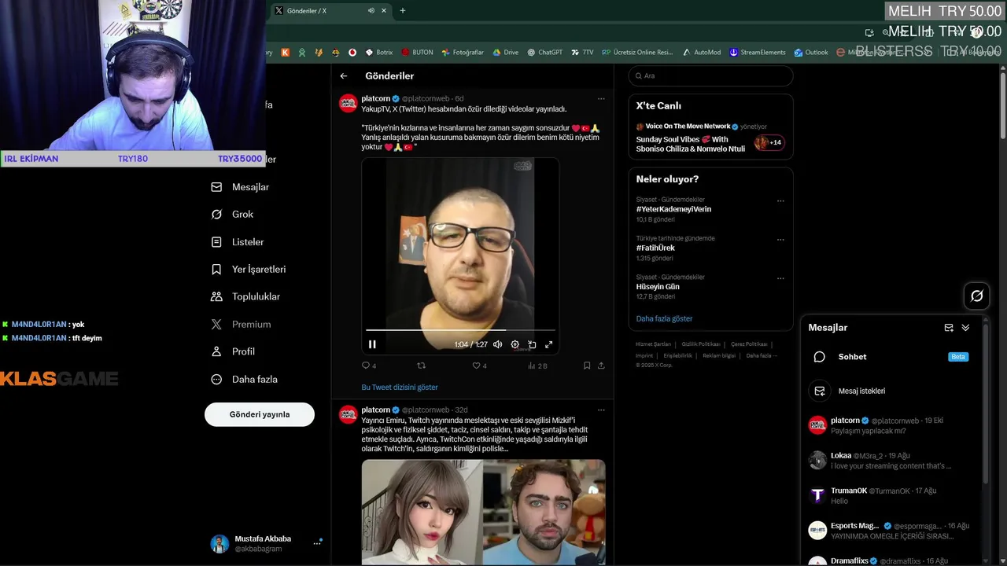
Task: Like the YakupTV post
Action: tap(479, 366)
